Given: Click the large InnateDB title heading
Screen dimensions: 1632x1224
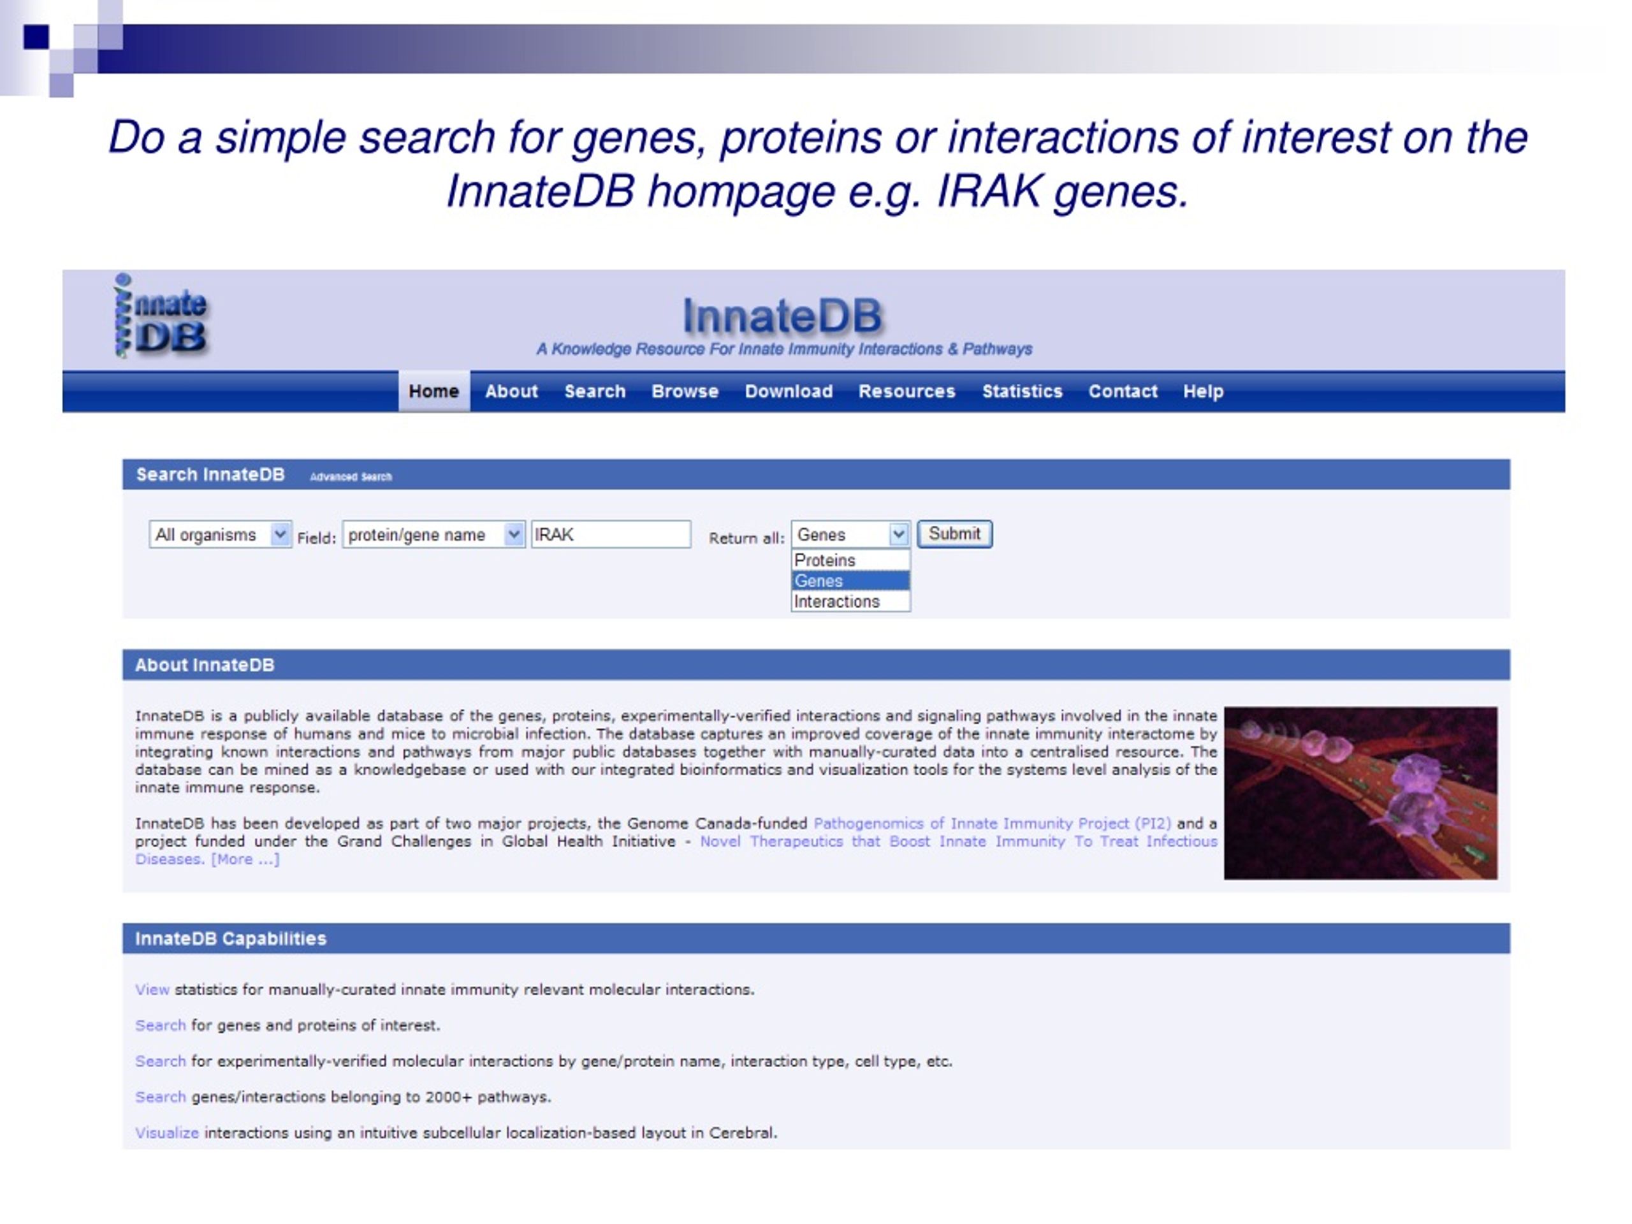Looking at the screenshot, I should (783, 316).
